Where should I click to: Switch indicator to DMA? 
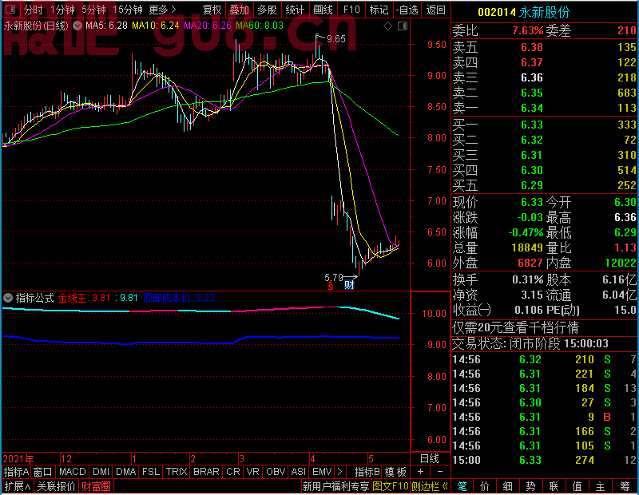click(x=126, y=472)
